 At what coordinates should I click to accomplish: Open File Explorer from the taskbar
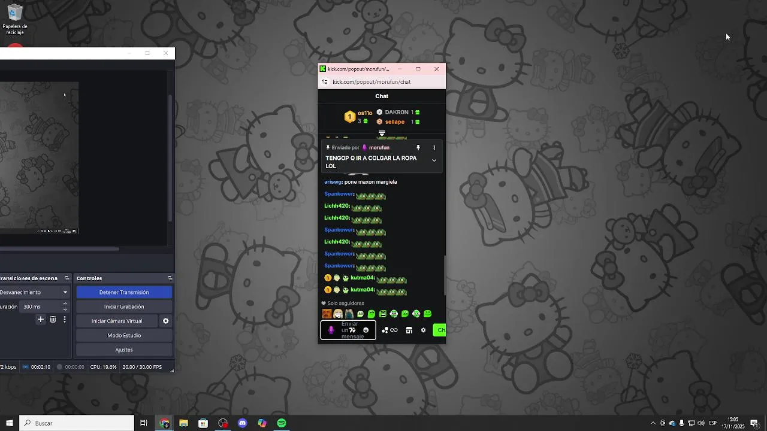click(x=184, y=423)
